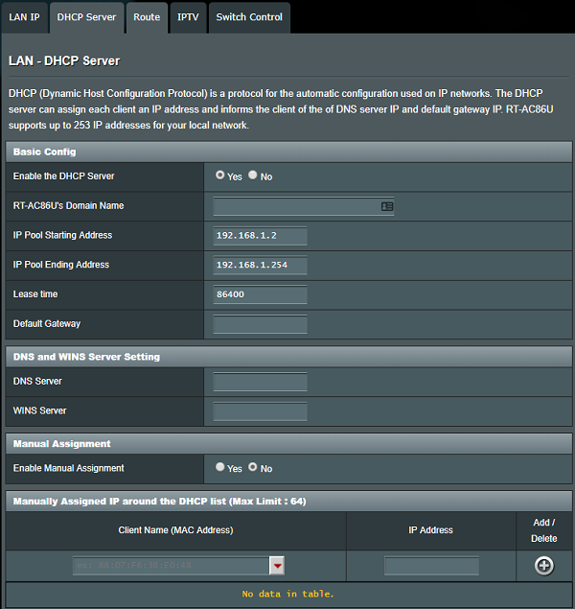Screen dimensions: 575x609
Task: Click the add entry plus icon
Action: (543, 566)
